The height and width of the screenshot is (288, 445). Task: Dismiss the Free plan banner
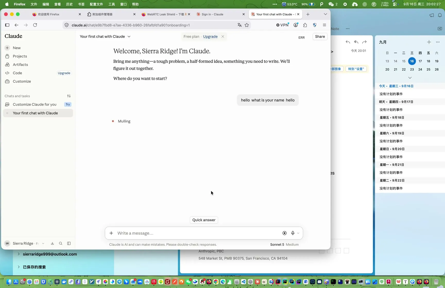coord(223,37)
